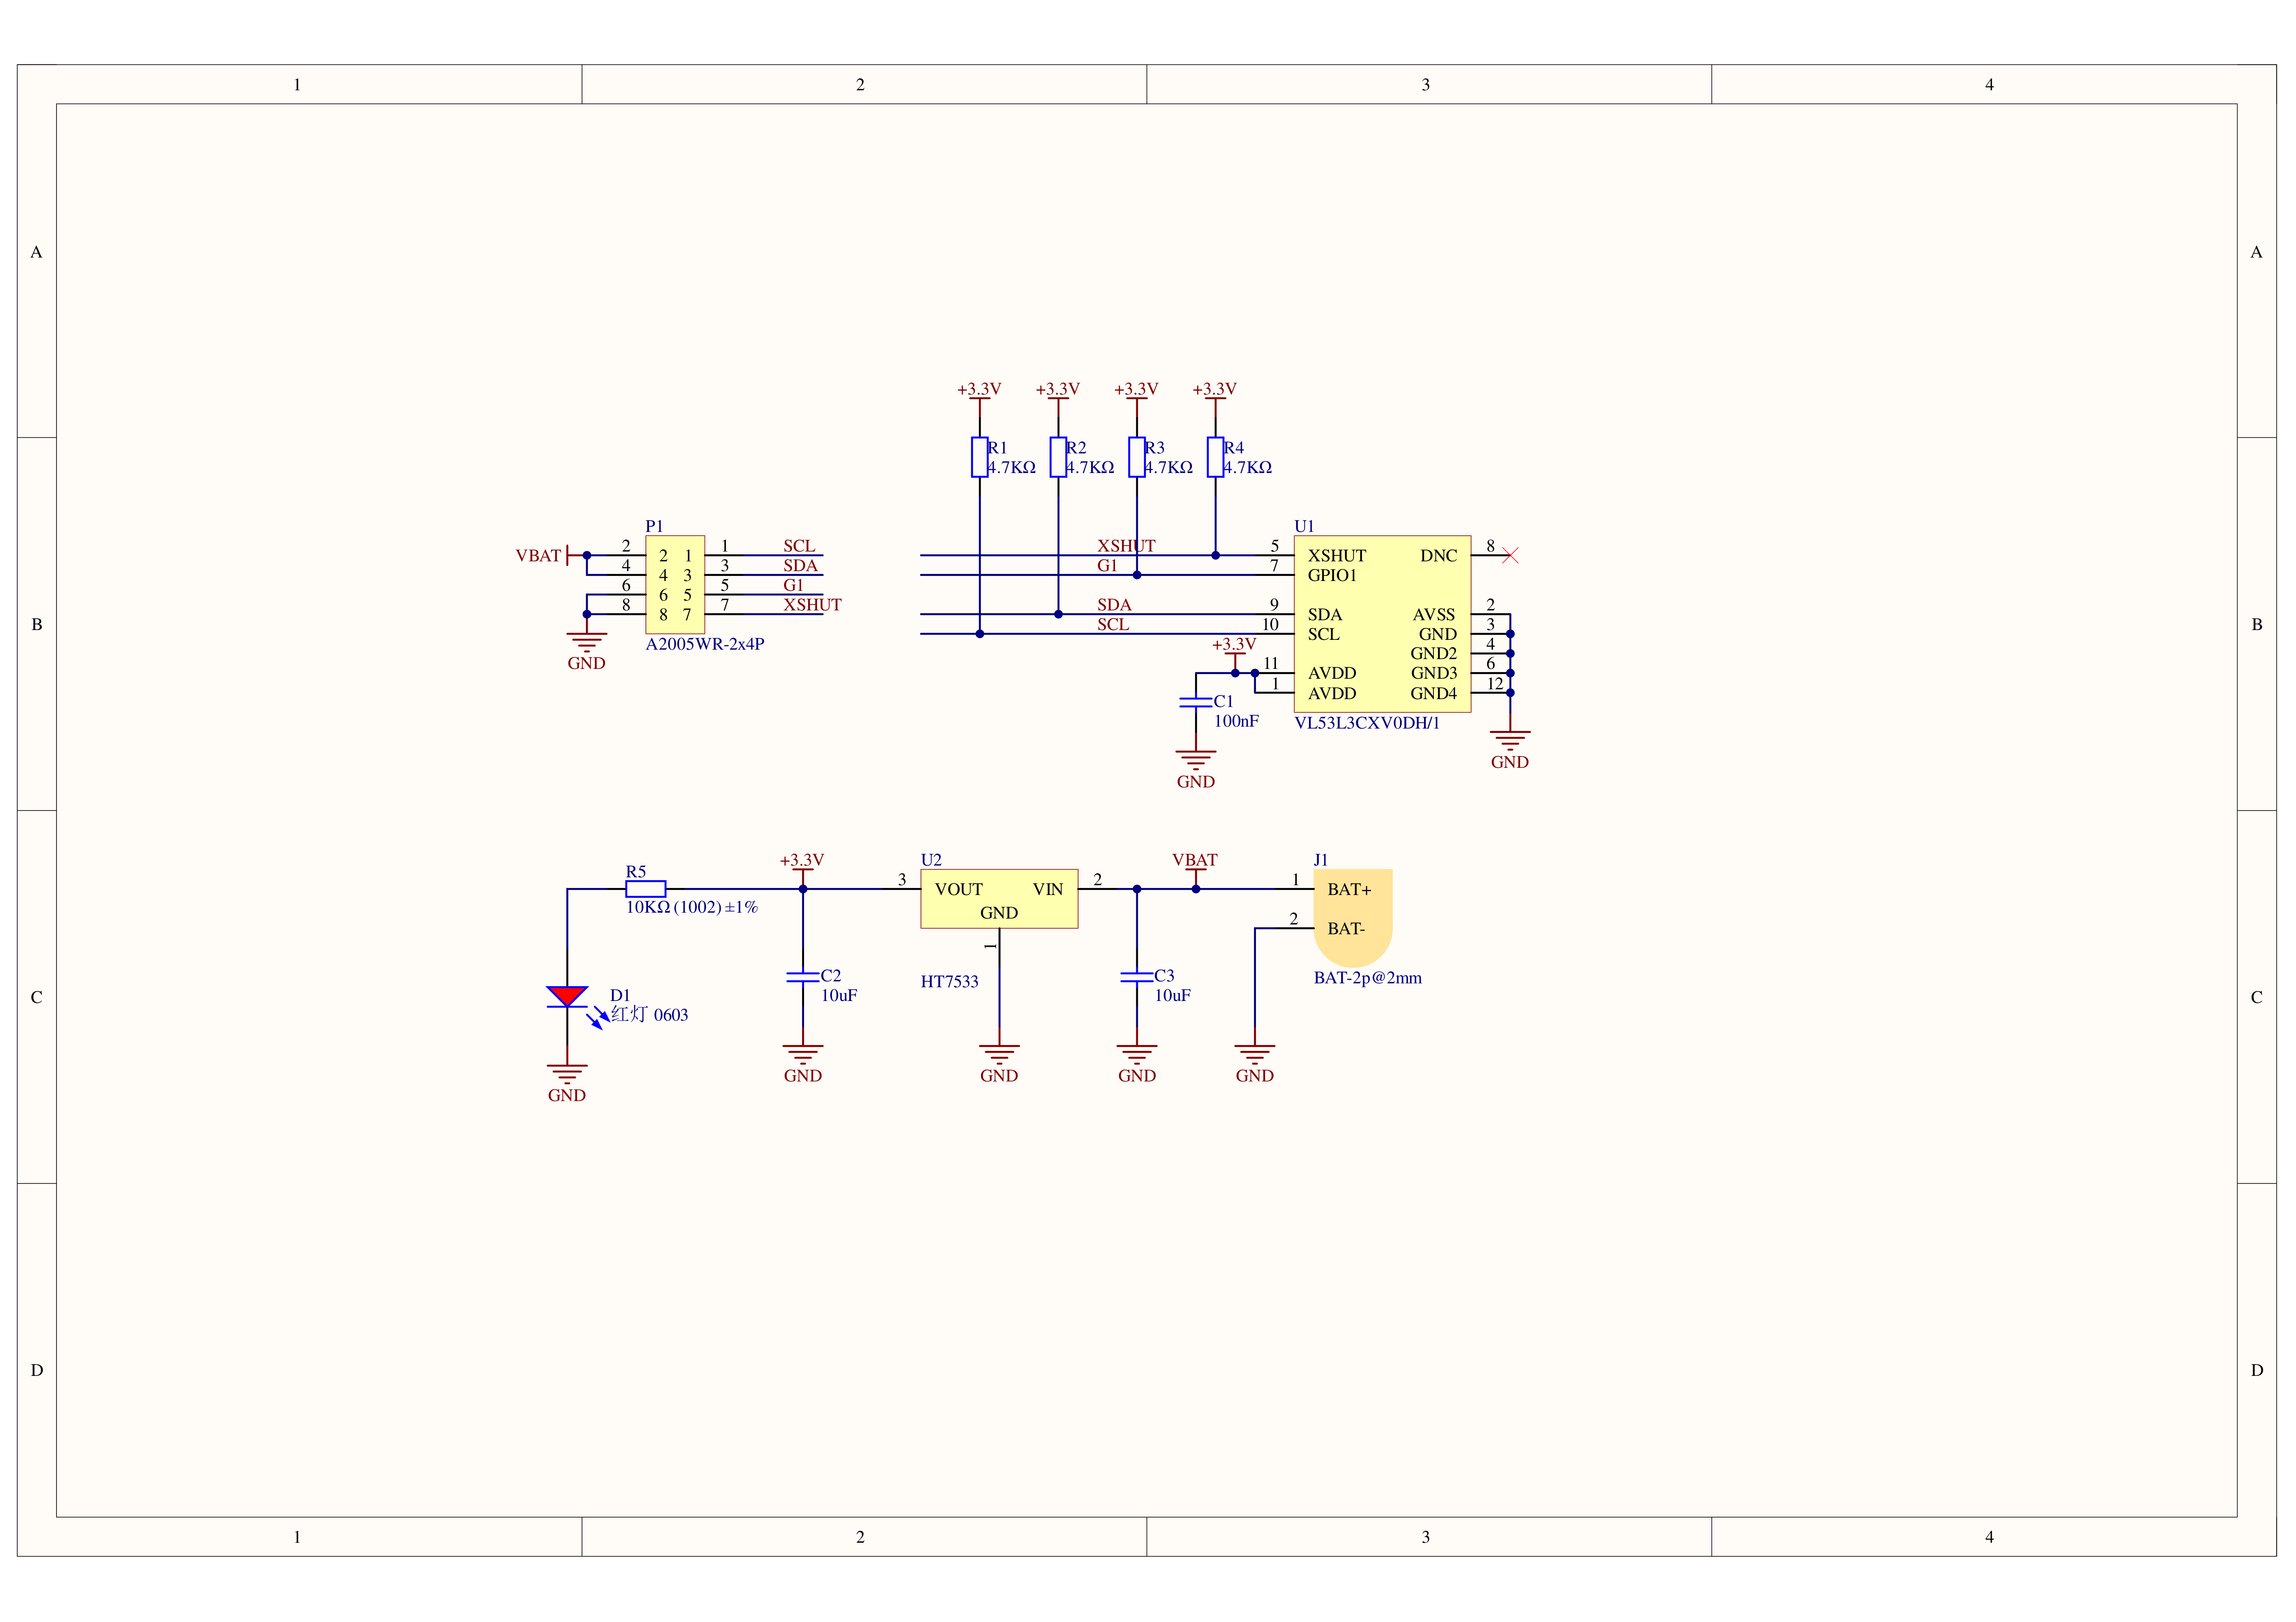Click the G1 net label at P1 pin 5
This screenshot has width=2296, height=1622.
[793, 586]
